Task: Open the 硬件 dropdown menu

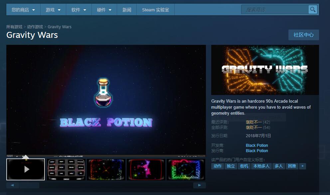Action: (104, 10)
